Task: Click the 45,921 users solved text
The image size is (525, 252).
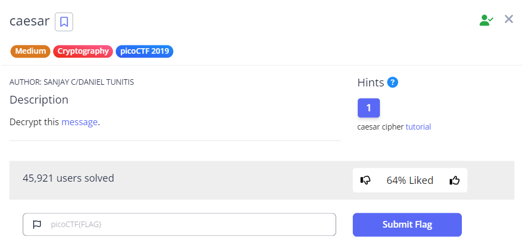Action: click(68, 178)
